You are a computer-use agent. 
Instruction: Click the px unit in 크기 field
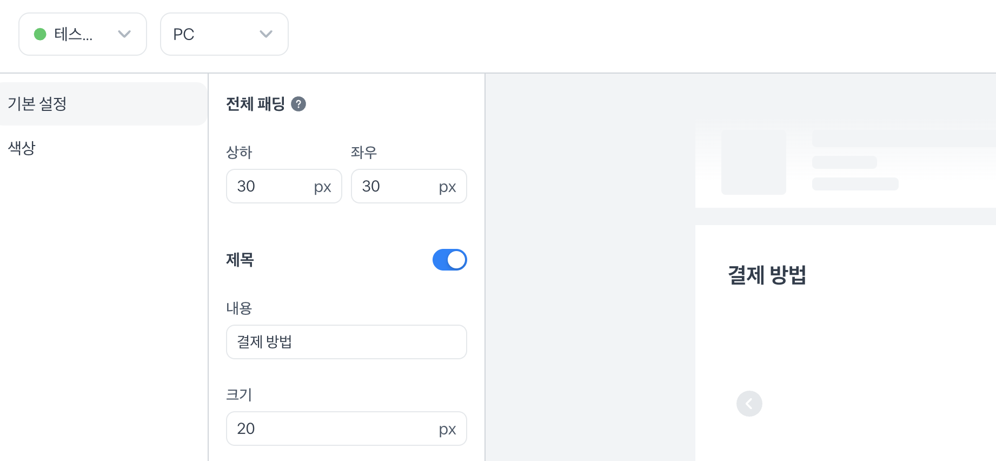coord(447,429)
